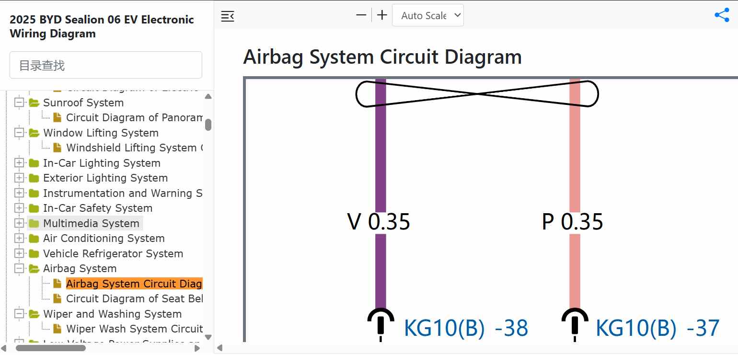The image size is (738, 355).
Task: Click the tree vertical scrollbar thumb
Action: pyautogui.click(x=208, y=125)
